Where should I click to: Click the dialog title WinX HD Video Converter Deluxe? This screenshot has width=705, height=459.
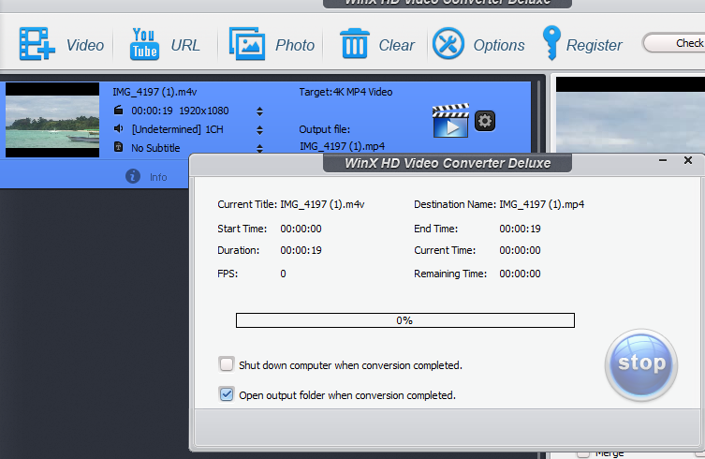click(448, 163)
